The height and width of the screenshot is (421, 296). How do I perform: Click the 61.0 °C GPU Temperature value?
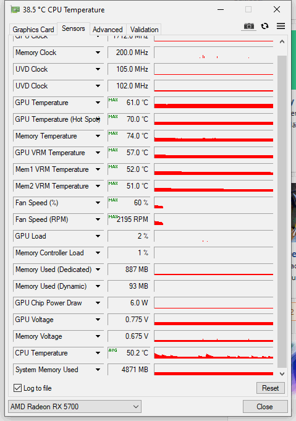[129, 103]
